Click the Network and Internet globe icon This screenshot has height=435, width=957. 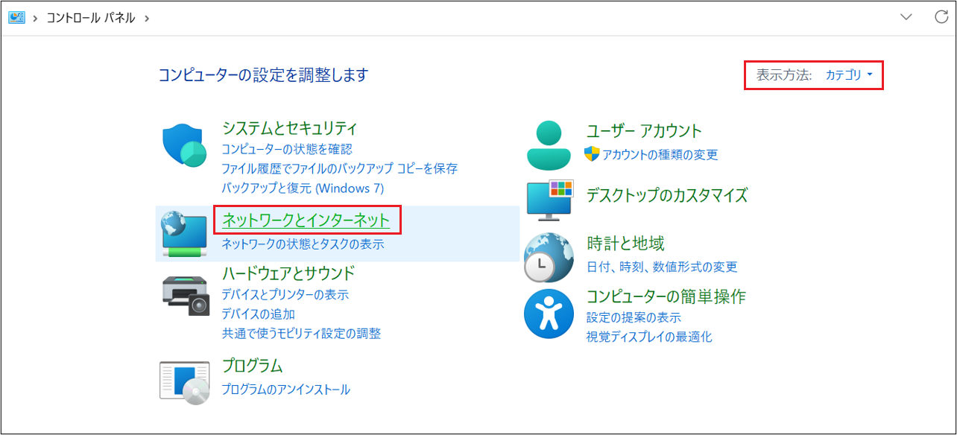tap(183, 232)
